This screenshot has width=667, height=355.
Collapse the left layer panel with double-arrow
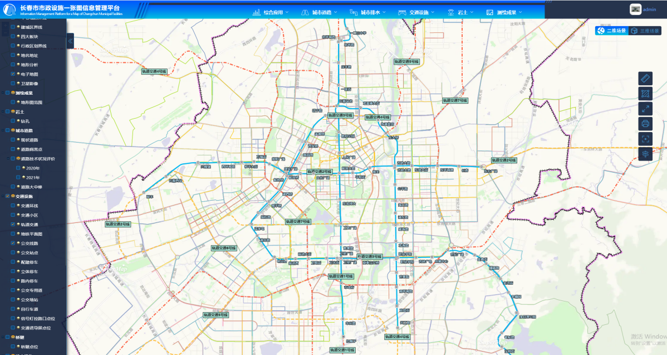click(x=70, y=41)
